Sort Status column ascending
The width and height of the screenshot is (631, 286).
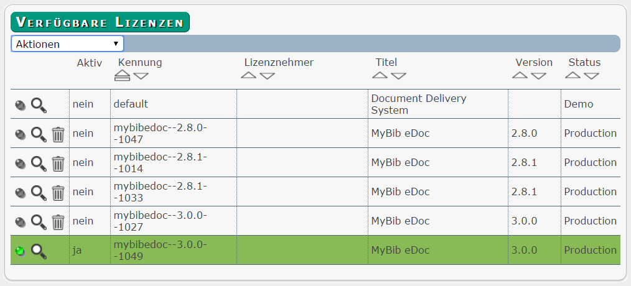[573, 75]
